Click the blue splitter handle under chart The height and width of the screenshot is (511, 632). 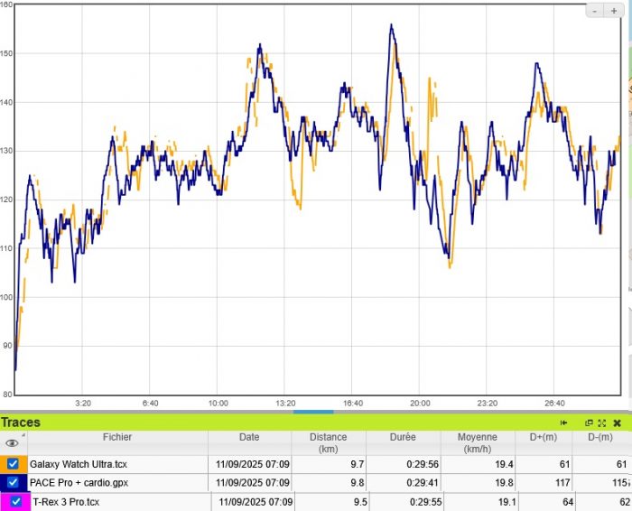(313, 412)
